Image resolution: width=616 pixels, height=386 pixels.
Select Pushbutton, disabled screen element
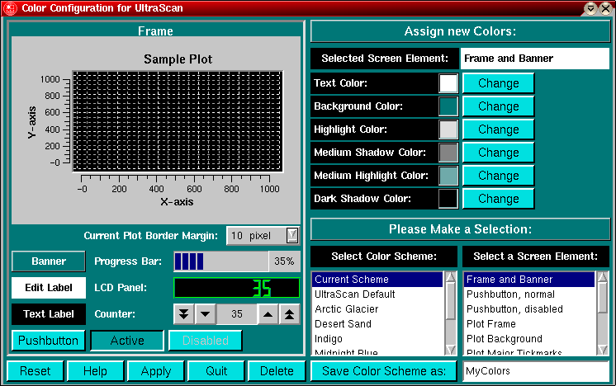pos(515,309)
